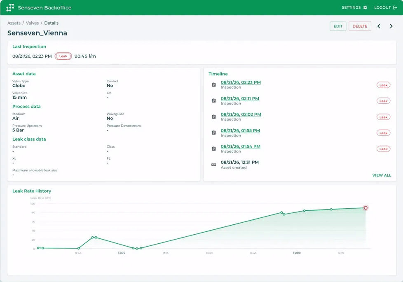Screen dimensions: 403x282
Task: Click View All in Timeline
Action: tap(382, 175)
